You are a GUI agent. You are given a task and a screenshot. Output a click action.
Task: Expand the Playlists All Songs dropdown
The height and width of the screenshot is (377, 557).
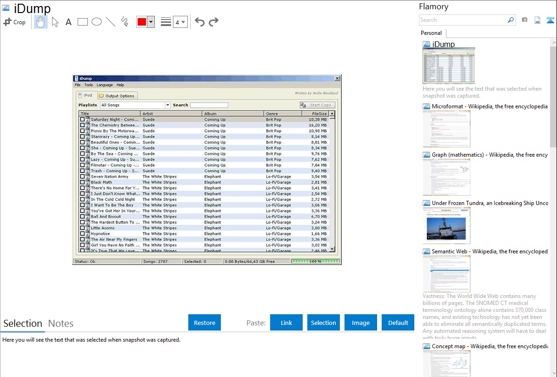coord(167,105)
